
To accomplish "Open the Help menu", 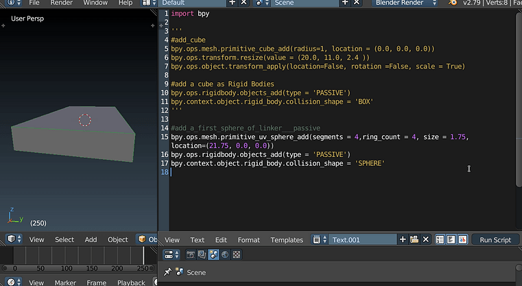I will (126, 3).
